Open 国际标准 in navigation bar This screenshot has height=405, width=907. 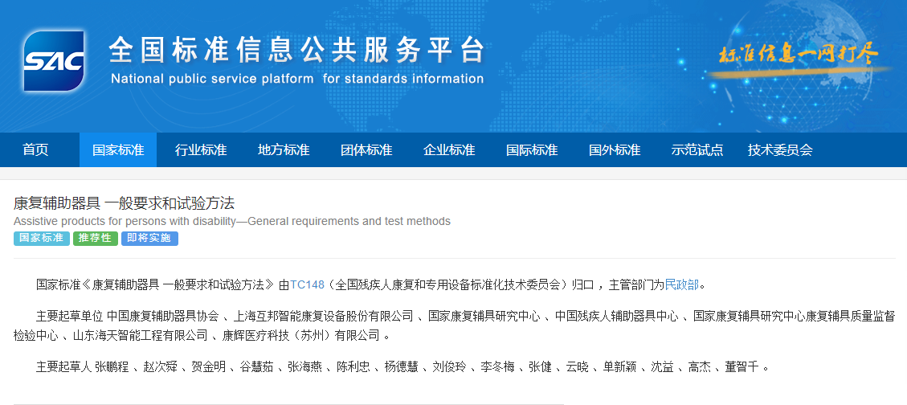tap(532, 150)
